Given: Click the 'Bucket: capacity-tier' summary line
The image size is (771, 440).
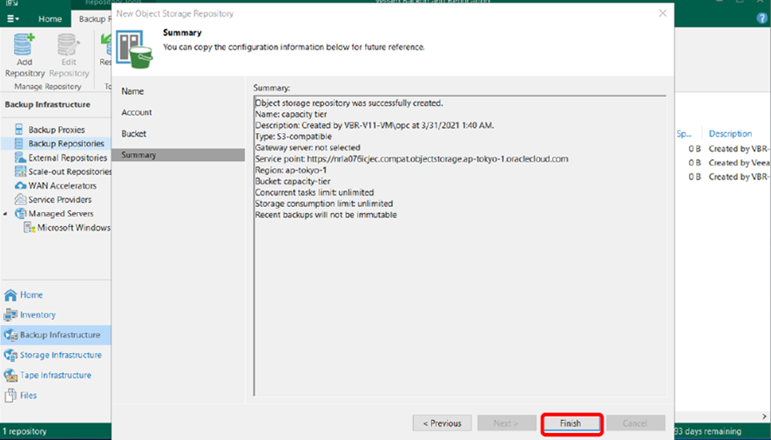Looking at the screenshot, I should pyautogui.click(x=293, y=182).
